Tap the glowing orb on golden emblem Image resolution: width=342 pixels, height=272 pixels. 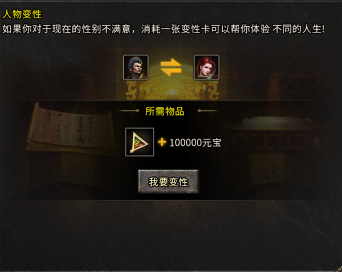tap(172, 93)
